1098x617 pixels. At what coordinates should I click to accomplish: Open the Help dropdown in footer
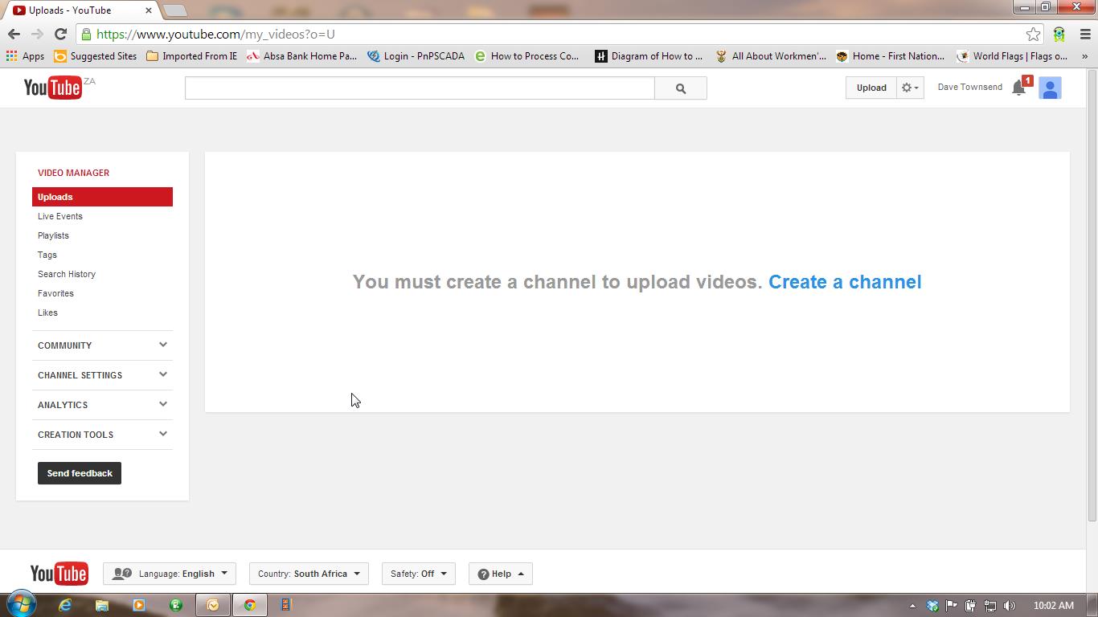(x=500, y=574)
